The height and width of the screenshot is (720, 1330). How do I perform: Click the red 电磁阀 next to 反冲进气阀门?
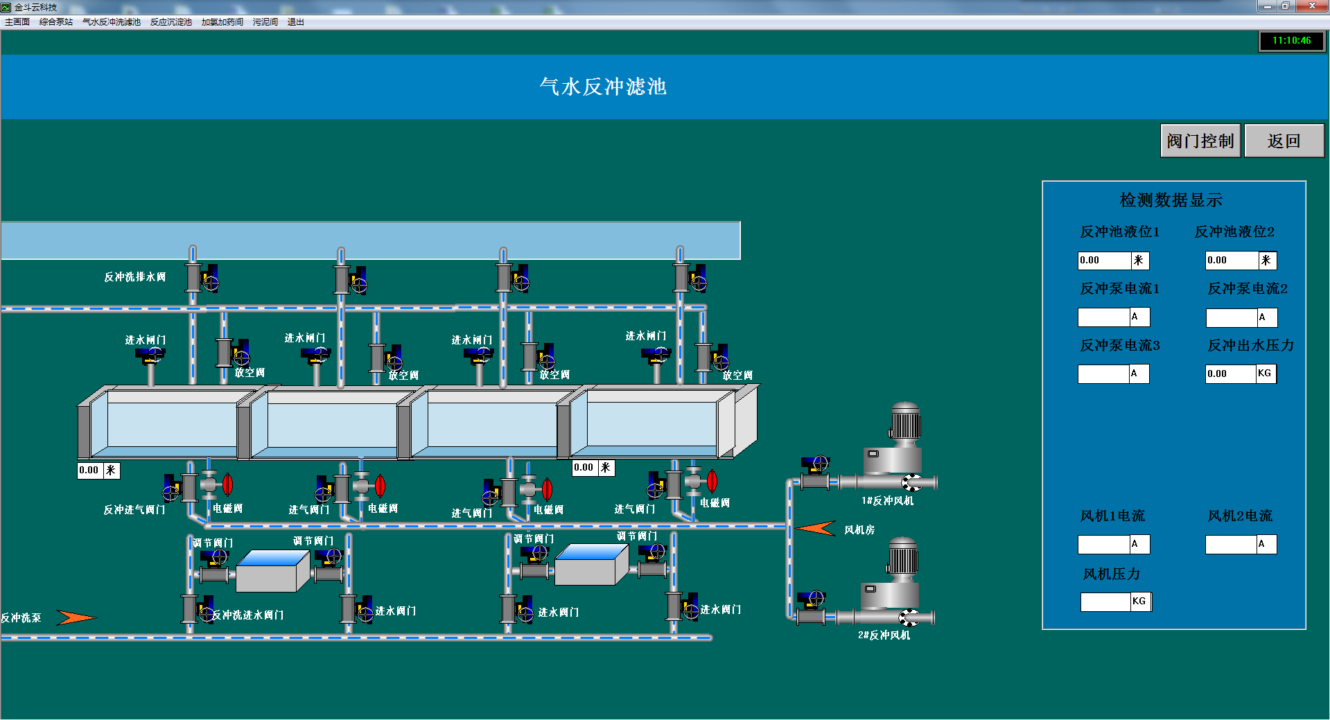pyautogui.click(x=226, y=484)
